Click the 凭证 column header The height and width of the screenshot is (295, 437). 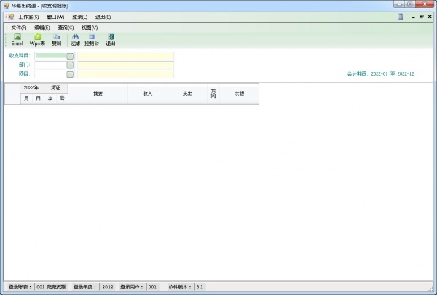[56, 88]
